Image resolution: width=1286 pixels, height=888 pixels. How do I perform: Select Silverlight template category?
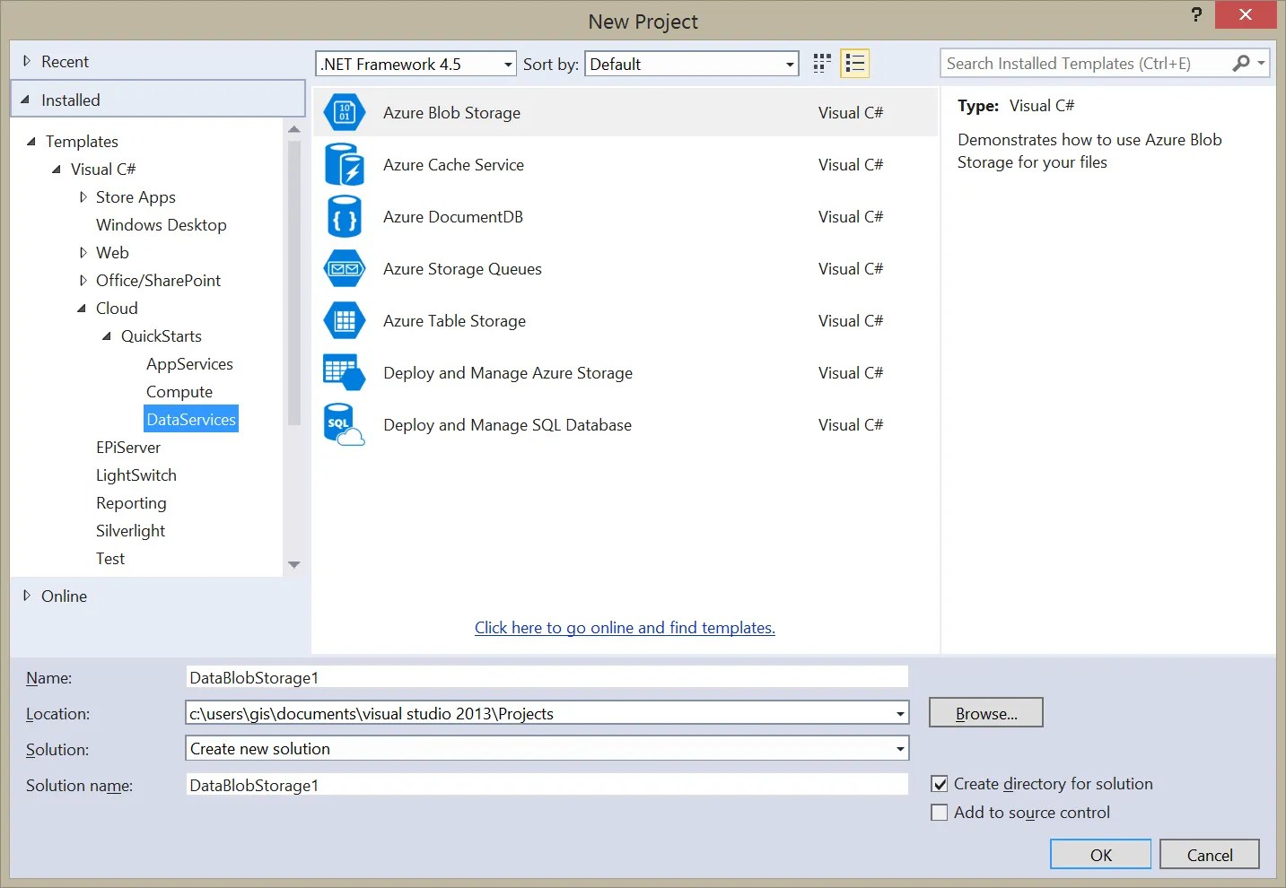tap(131, 531)
